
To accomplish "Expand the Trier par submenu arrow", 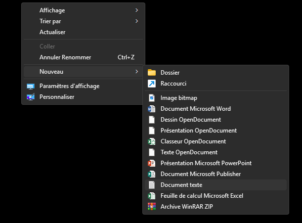I will [137, 21].
